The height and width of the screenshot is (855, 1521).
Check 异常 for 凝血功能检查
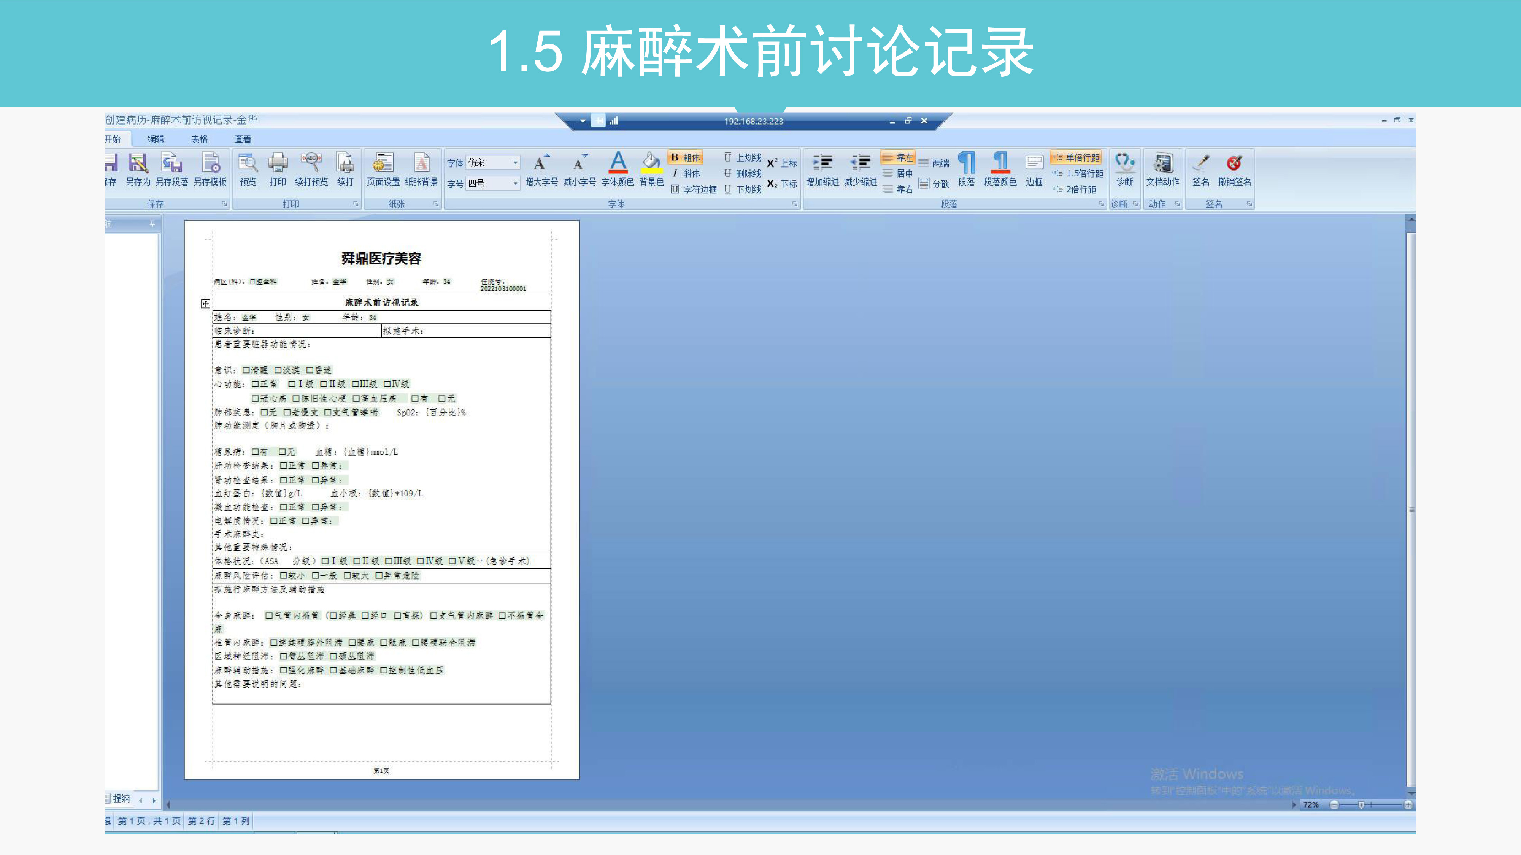coord(315,507)
